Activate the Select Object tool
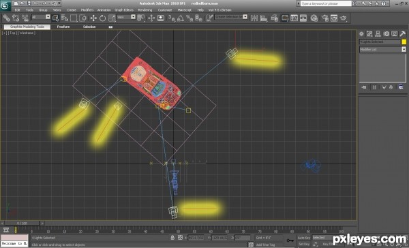This screenshot has width=409, height=248. [x=56, y=18]
